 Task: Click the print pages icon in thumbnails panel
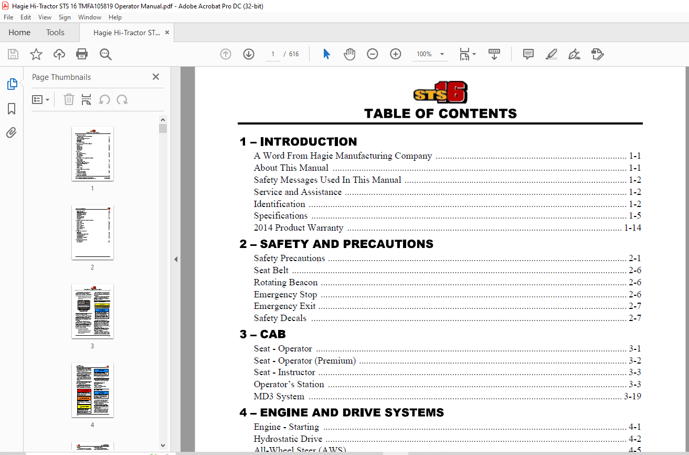[87, 99]
